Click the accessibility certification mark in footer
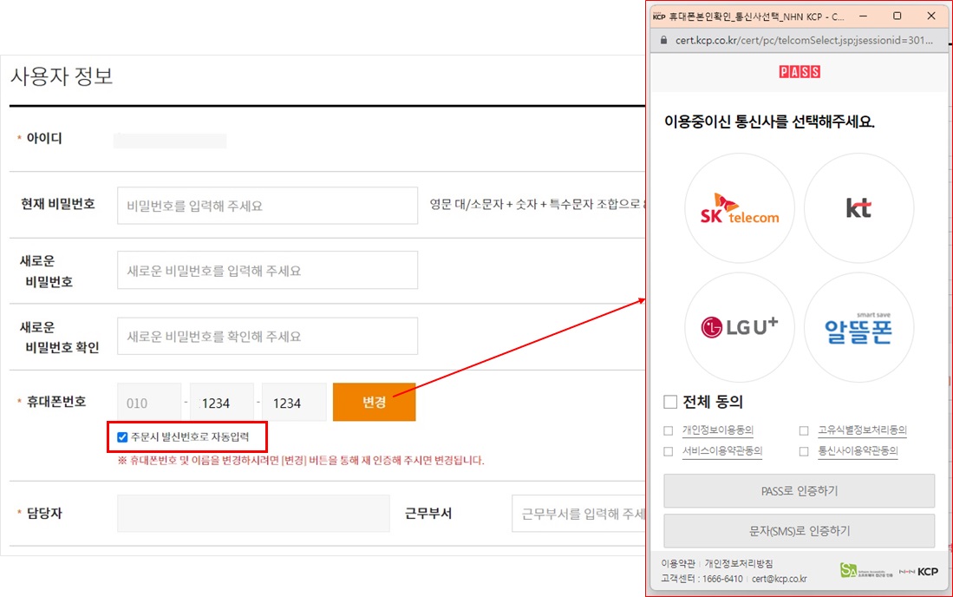The height and width of the screenshot is (597, 953). (x=865, y=570)
